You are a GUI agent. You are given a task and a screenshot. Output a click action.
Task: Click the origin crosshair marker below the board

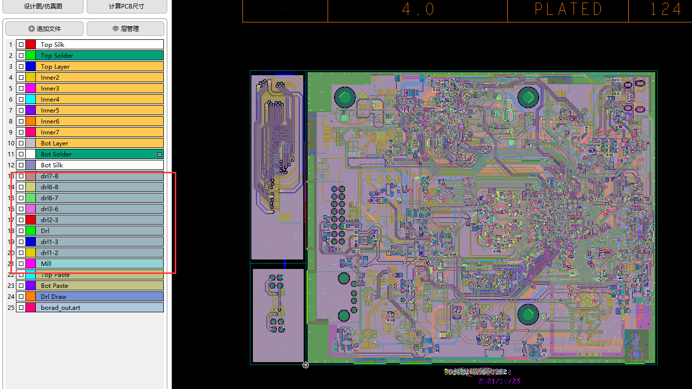pyautogui.click(x=306, y=365)
